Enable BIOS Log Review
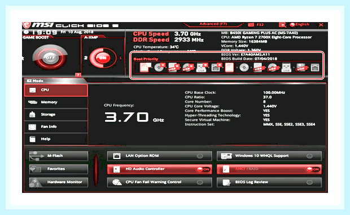The height and width of the screenshot is (215, 350). 269,182
